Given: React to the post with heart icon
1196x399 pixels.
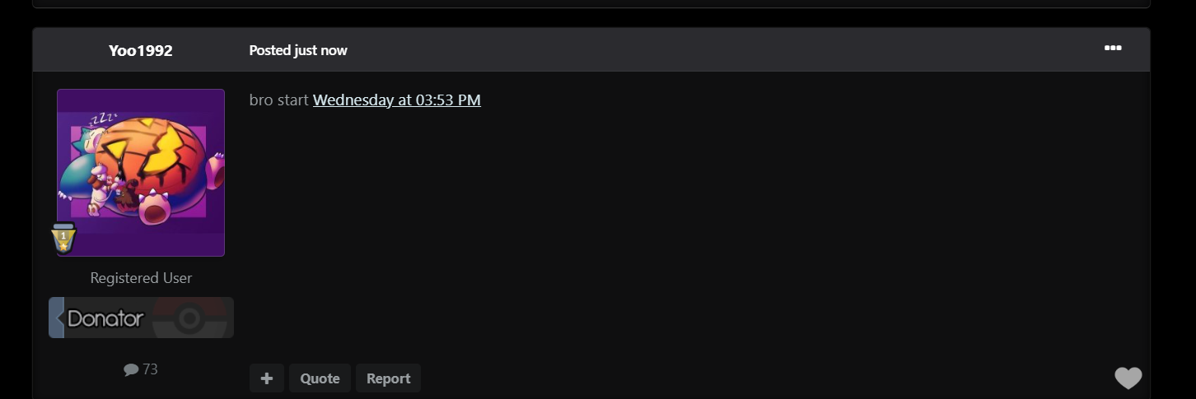Looking at the screenshot, I should (x=1128, y=378).
